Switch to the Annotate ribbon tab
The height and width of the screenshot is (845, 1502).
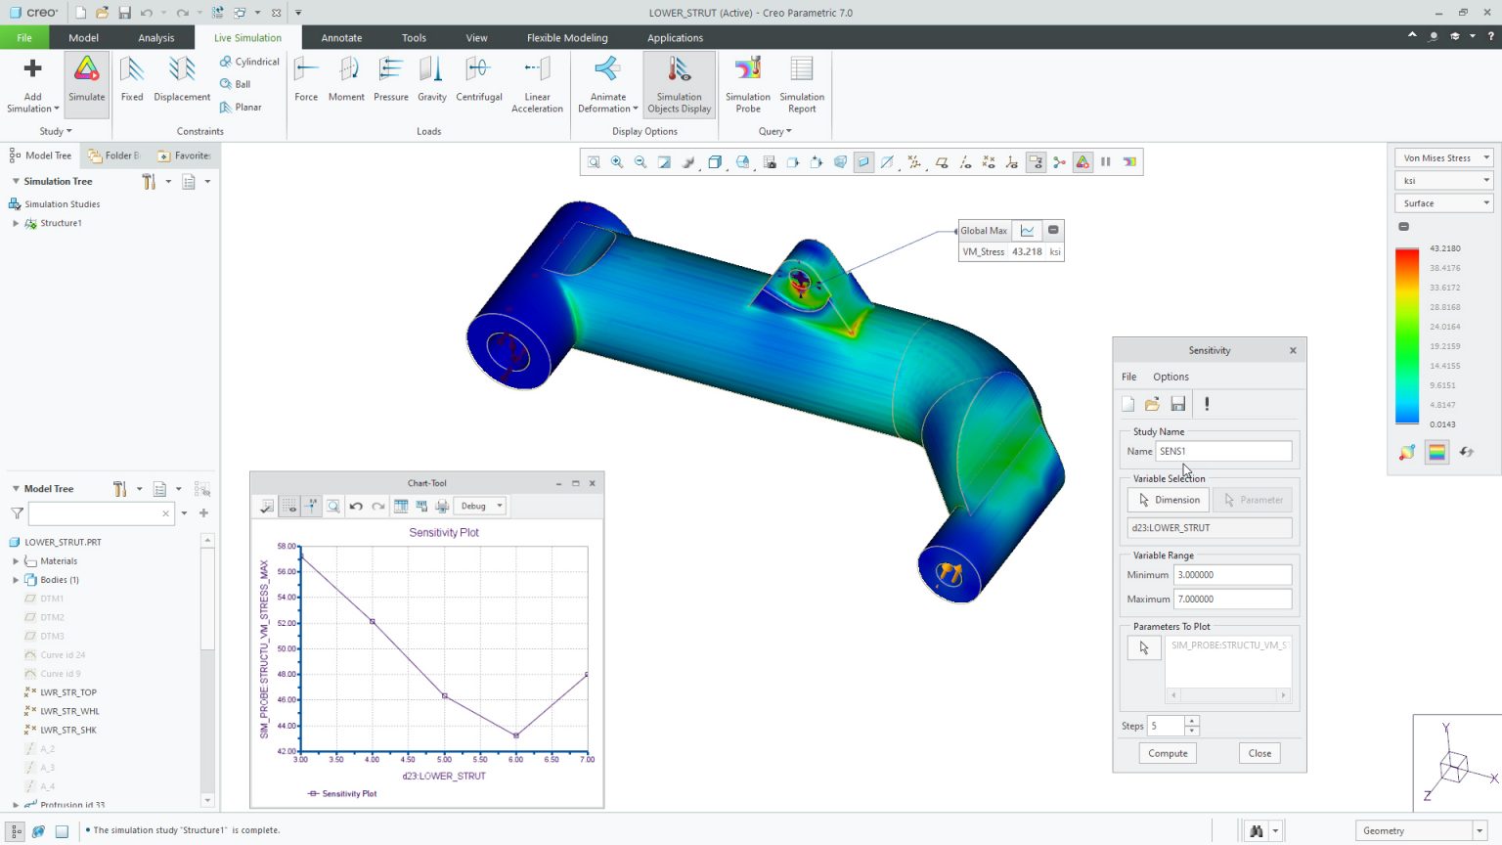[341, 37]
